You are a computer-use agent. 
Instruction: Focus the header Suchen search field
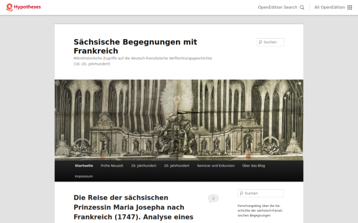tap(270, 42)
